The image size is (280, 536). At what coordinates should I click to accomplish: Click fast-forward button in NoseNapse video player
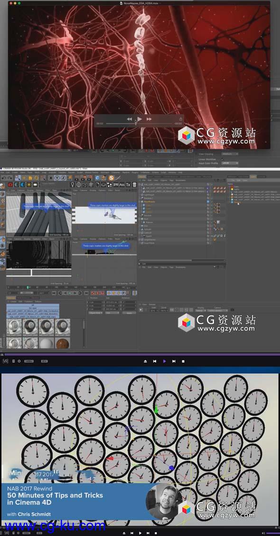click(x=149, y=119)
